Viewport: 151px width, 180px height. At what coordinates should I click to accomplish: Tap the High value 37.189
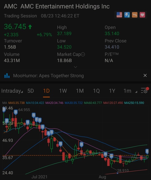64,33
